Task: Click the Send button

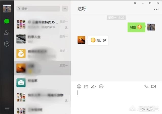Action: click(147, 109)
